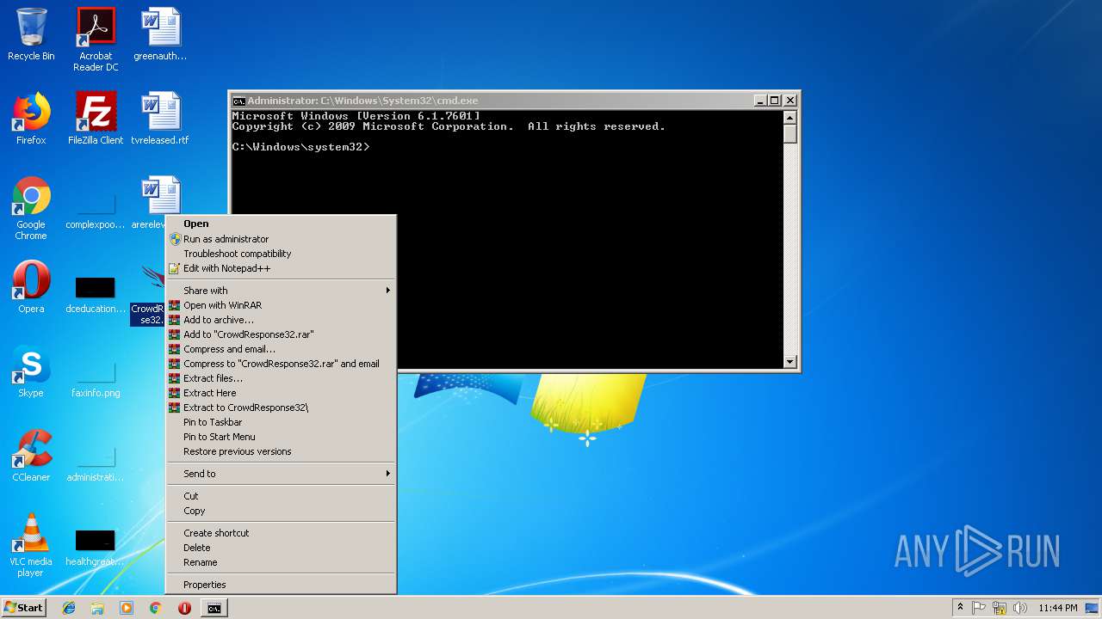The image size is (1102, 619).
Task: Choose Extract Here
Action: coord(281,393)
